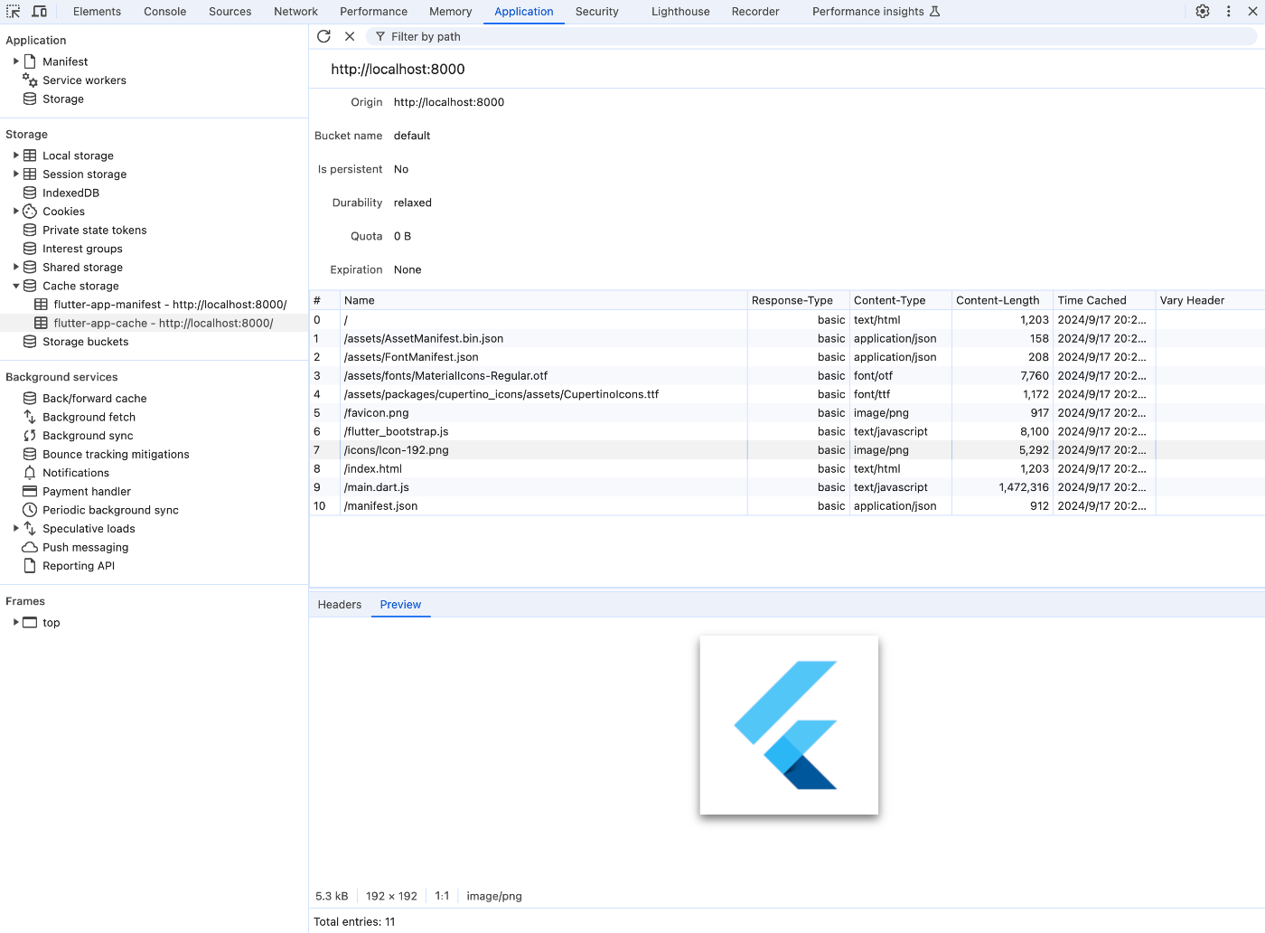Expand the Cookies arrow

pos(15,212)
